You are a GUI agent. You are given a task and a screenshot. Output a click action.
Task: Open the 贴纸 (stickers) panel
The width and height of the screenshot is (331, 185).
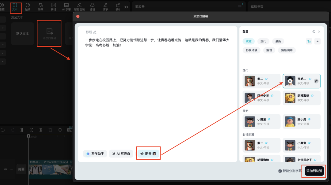pyautogui.click(x=28, y=7)
